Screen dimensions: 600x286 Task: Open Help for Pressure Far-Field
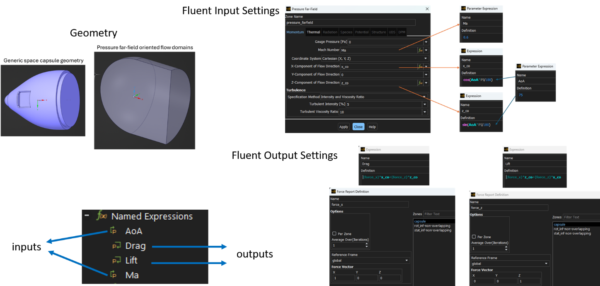point(372,127)
